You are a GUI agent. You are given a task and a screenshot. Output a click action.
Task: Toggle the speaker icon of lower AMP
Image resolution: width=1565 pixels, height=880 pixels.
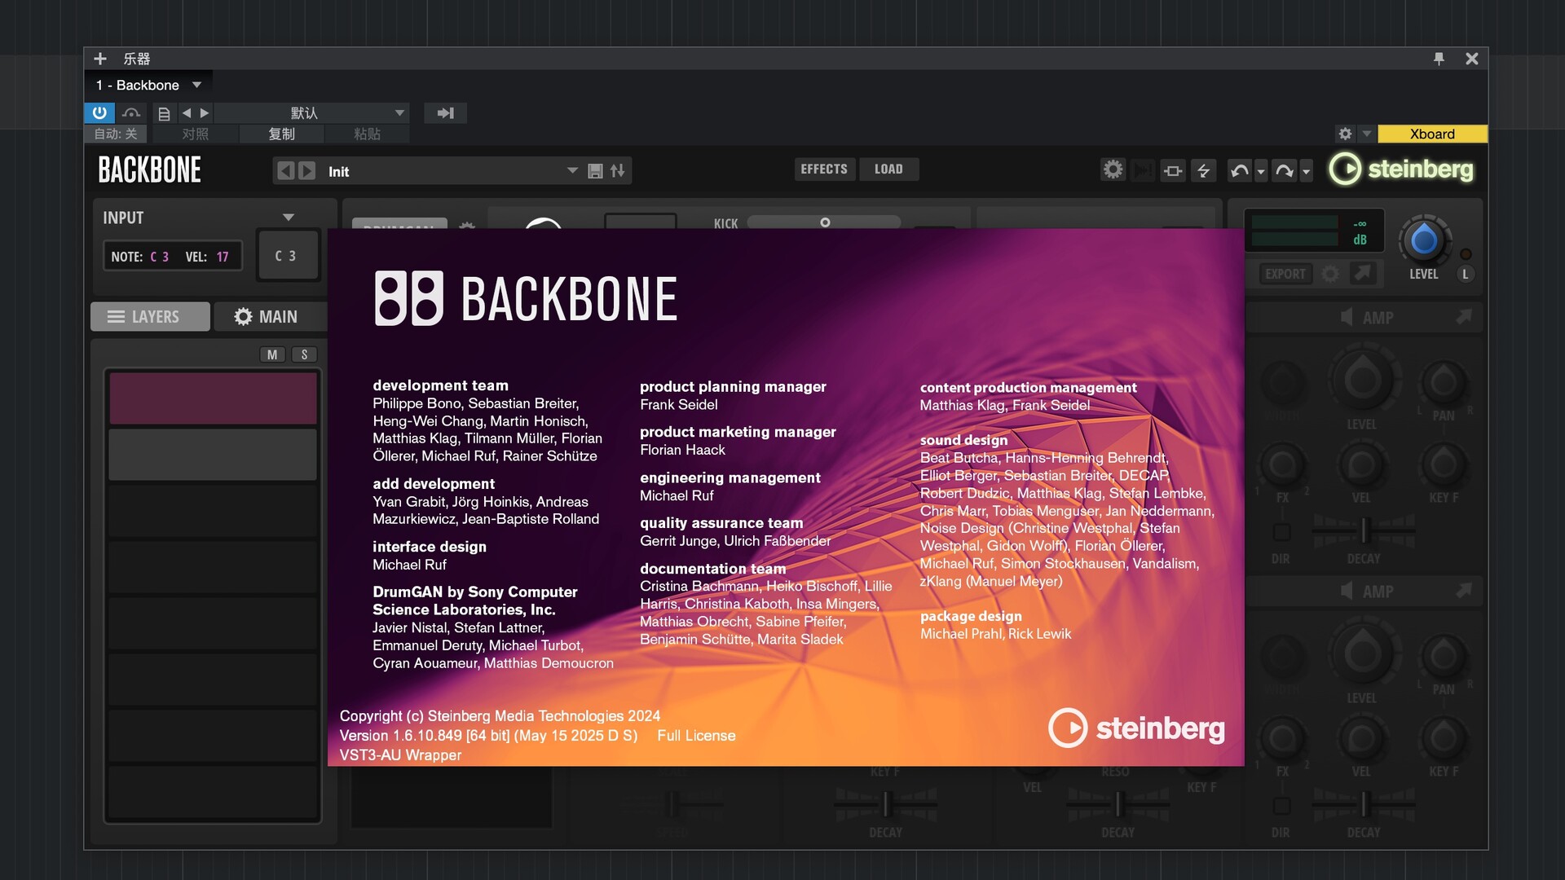pyautogui.click(x=1347, y=591)
